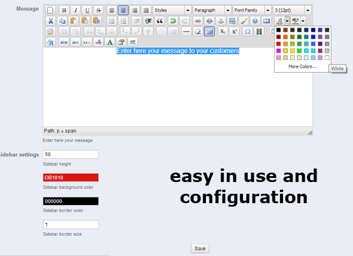Click the cut scissors icon
This screenshot has width=353, height=256.
point(51,21)
